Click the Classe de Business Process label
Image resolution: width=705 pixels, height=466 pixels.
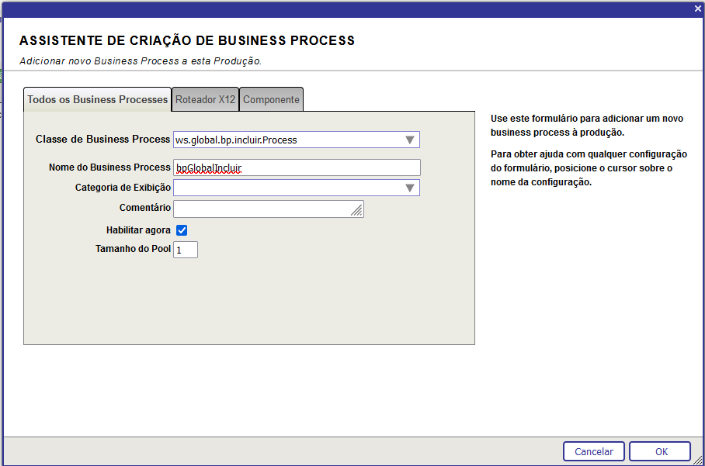[102, 140]
